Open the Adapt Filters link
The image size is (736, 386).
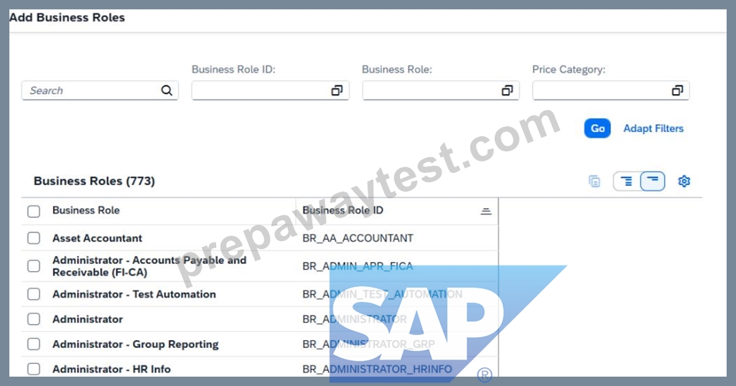click(x=653, y=128)
